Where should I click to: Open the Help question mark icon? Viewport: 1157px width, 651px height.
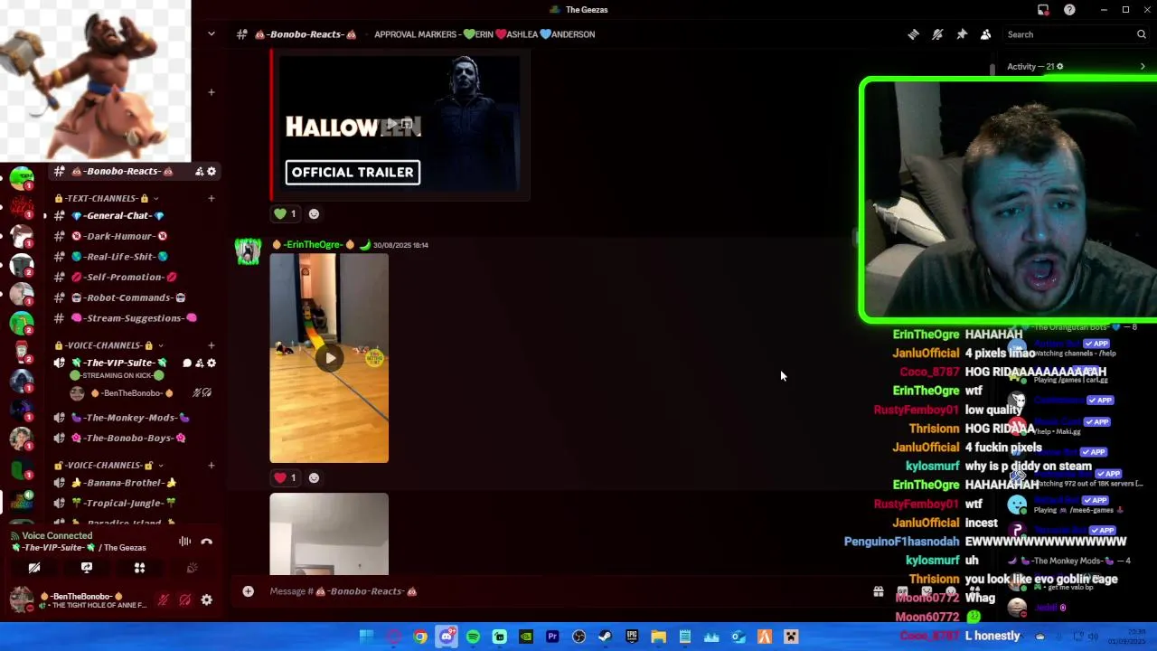click(x=1069, y=10)
